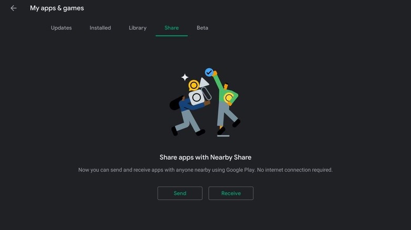The image size is (411, 230).
Task: Switch to the Beta tab
Action: [202, 28]
